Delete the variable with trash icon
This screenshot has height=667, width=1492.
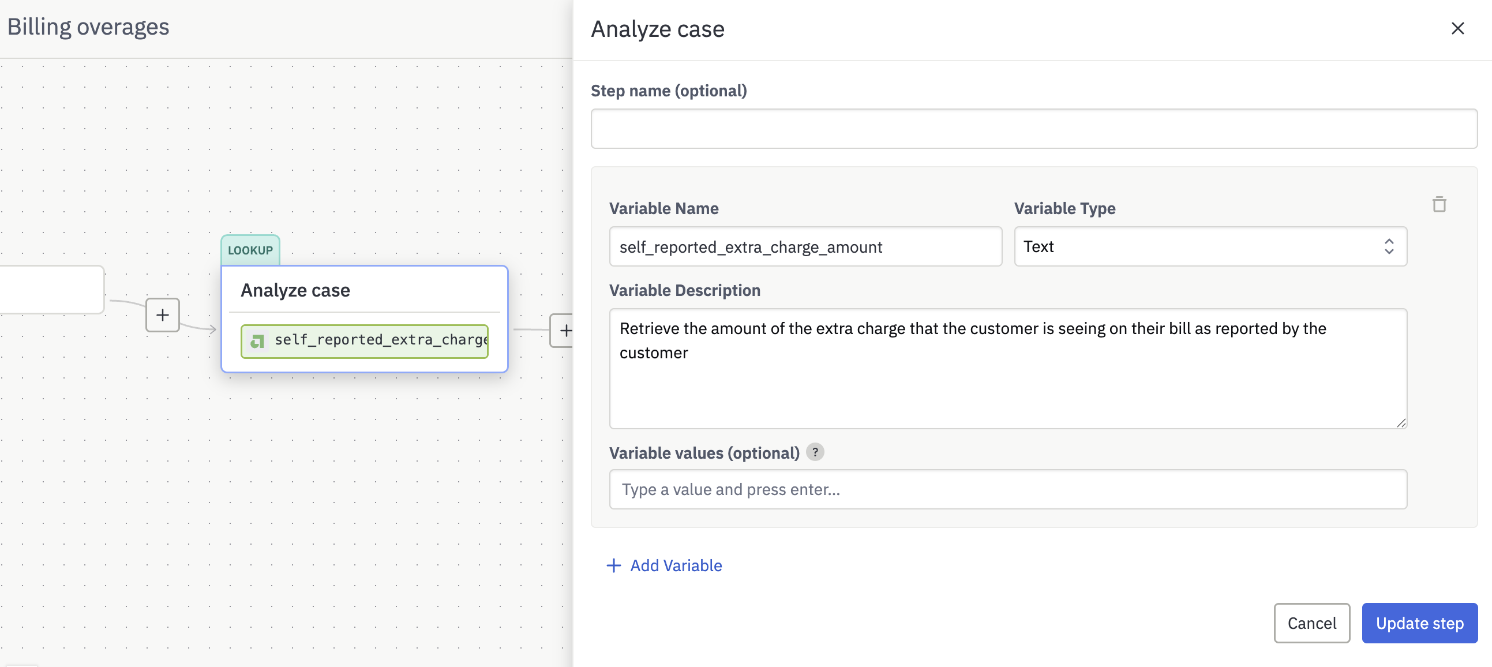click(1439, 205)
